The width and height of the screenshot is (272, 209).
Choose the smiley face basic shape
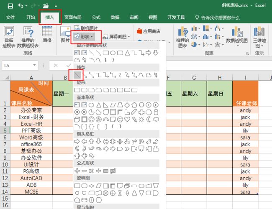click(x=120, y=120)
